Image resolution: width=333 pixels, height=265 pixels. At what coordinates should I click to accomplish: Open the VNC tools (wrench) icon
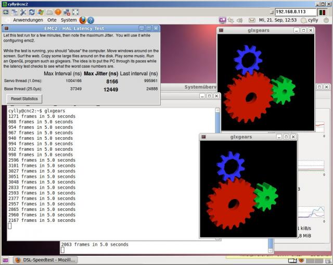[23, 12]
